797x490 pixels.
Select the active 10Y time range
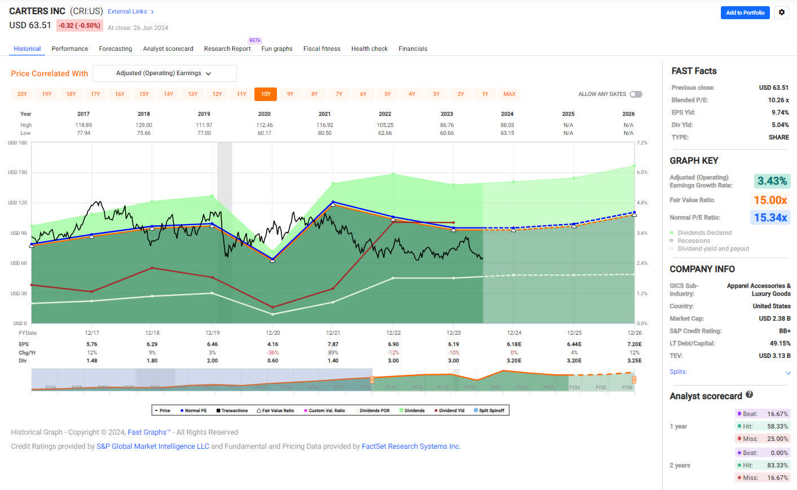point(266,94)
